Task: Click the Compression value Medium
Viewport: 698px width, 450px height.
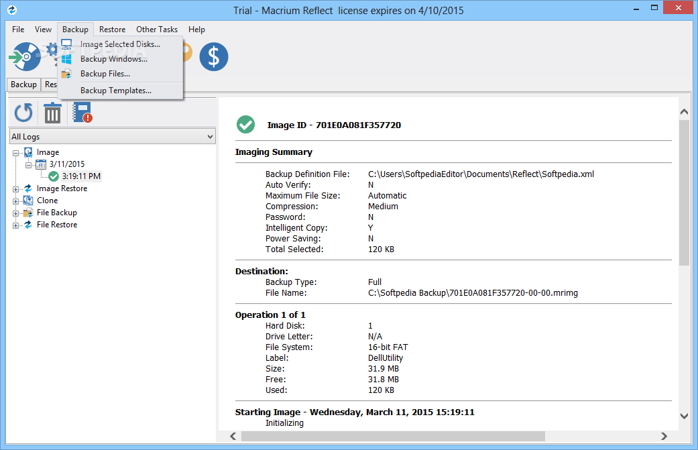Action: pos(383,207)
